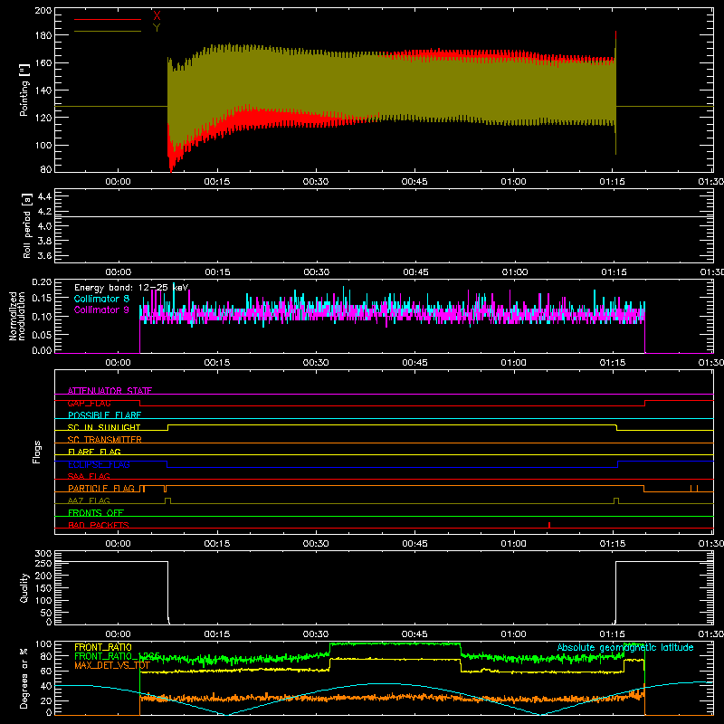Click the 4.4 tick on Roll period axis

pyautogui.click(x=44, y=196)
